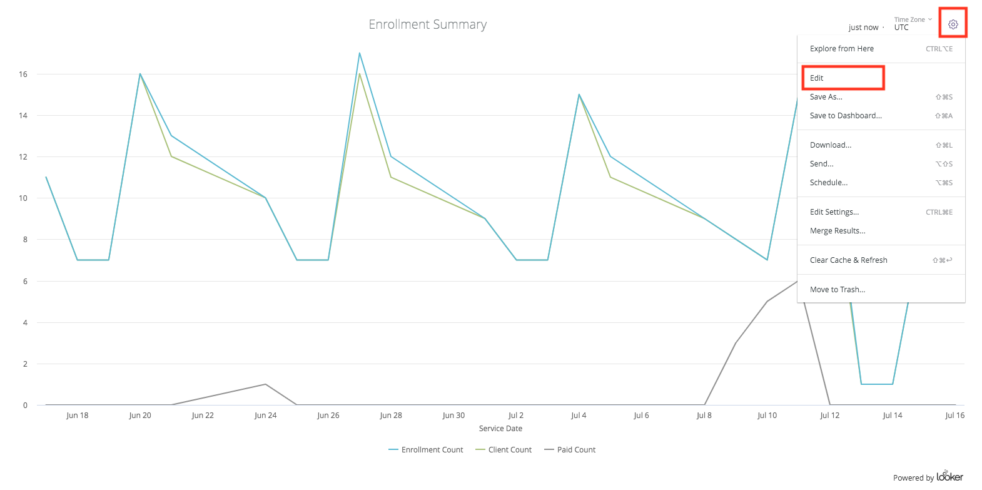This screenshot has height=490, width=982.
Task: Click Clear Cache & Refresh
Action: coord(848,260)
